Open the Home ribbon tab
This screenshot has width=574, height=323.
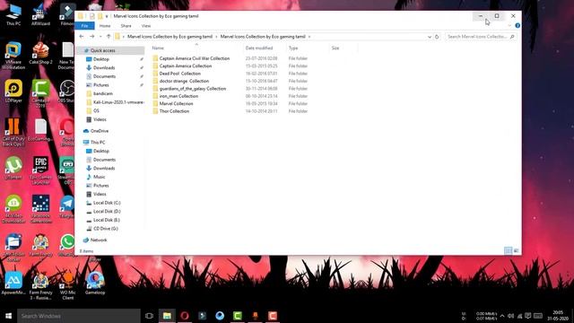click(105, 26)
